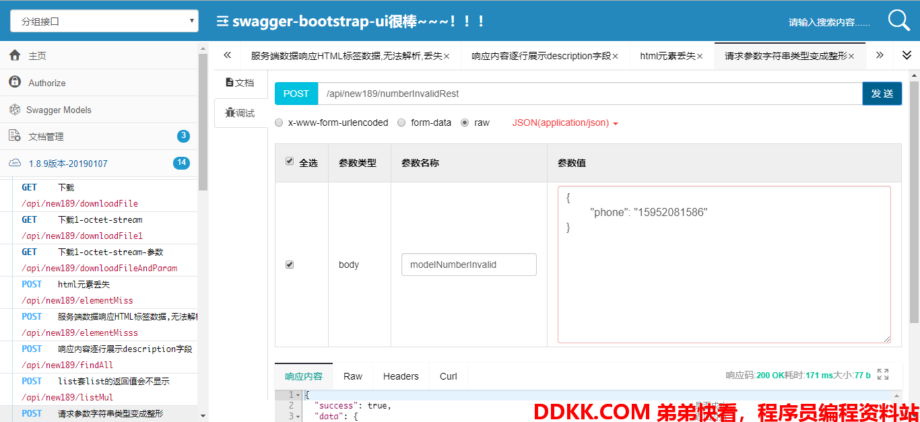Open the 分组接口 group dropdown
920x422 pixels.
pos(104,21)
